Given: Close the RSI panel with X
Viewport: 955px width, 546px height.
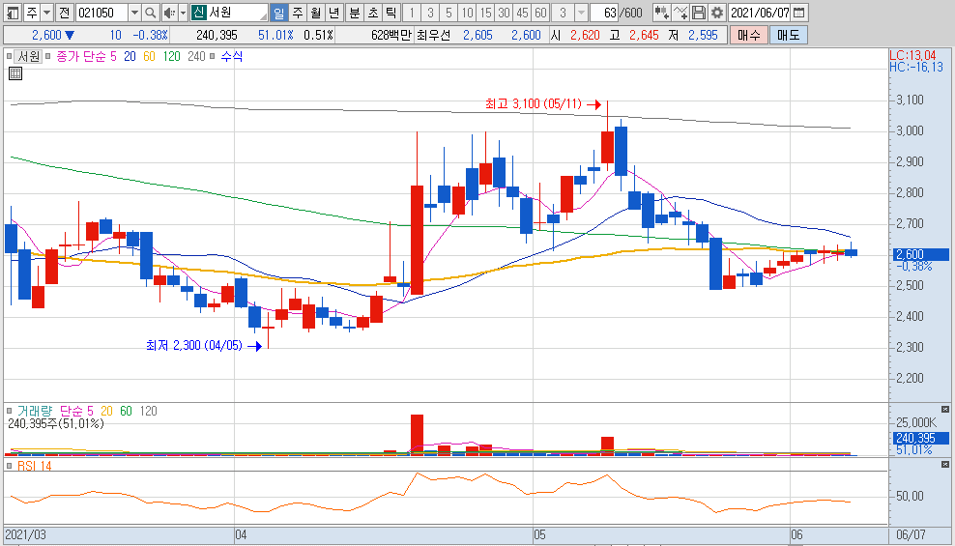Looking at the screenshot, I should tap(944, 465).
